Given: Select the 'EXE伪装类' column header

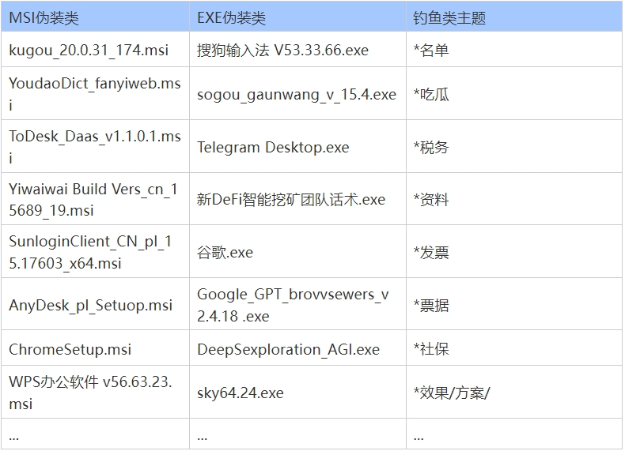Looking at the screenshot, I should click(x=297, y=17).
